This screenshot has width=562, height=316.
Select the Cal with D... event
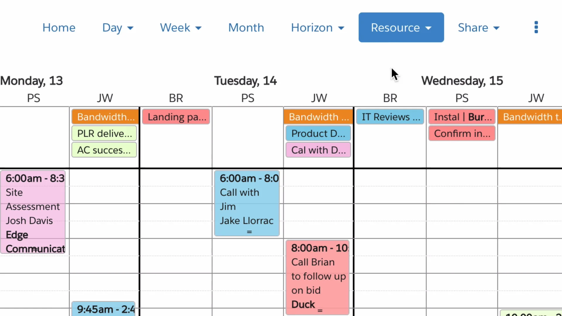tap(318, 150)
